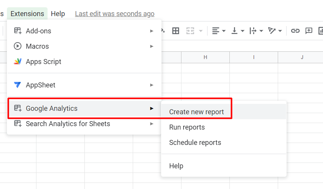Click the Macros play icon

tap(18, 46)
